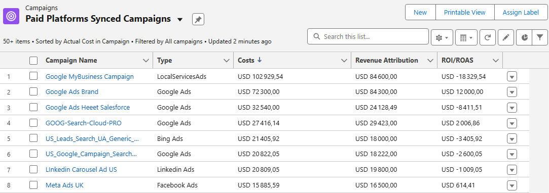The height and width of the screenshot is (193, 549).
Task: Click the down arrow sort indicator on Costs
Action: tap(260, 60)
